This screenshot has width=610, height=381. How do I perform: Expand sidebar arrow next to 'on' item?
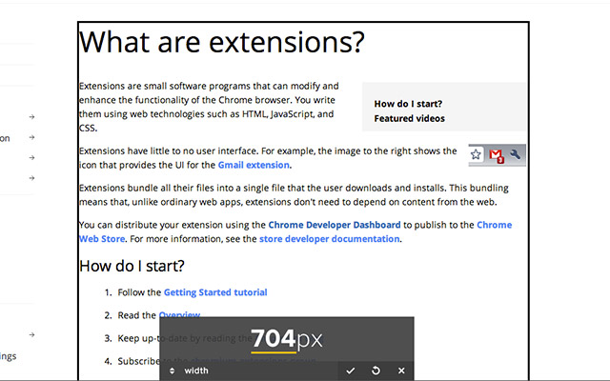click(x=31, y=137)
